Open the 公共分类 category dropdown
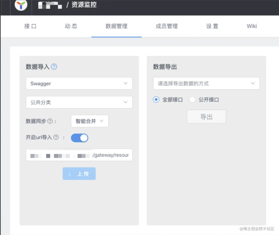279x235 pixels. click(x=79, y=102)
